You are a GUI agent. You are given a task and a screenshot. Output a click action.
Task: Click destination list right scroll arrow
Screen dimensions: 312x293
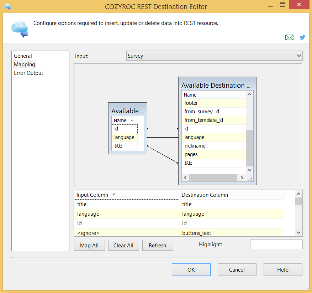click(242, 178)
